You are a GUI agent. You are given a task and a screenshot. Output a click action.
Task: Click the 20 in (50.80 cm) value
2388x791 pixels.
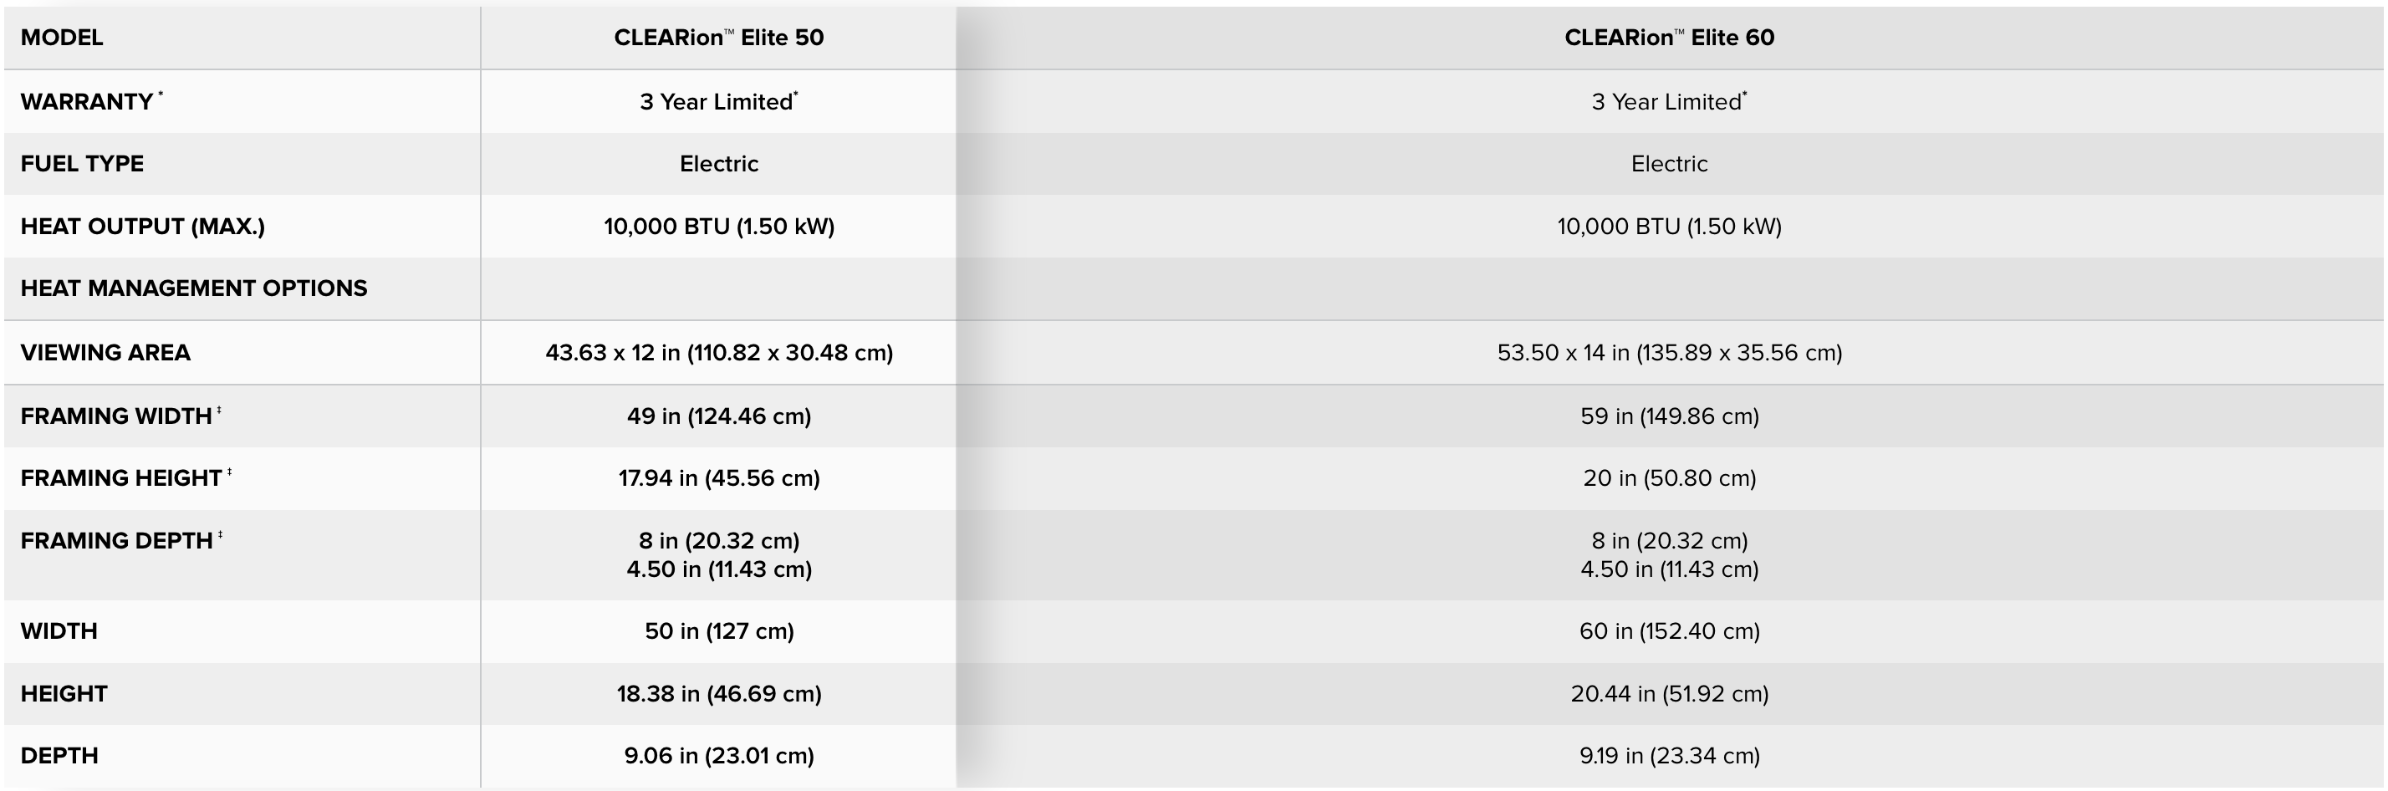(1669, 477)
